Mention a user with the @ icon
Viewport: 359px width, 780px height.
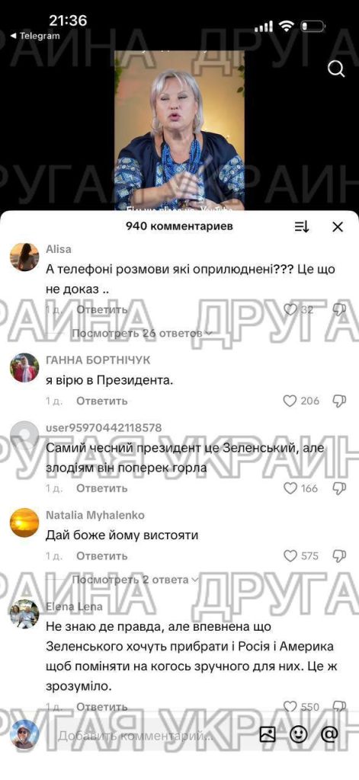click(x=329, y=734)
